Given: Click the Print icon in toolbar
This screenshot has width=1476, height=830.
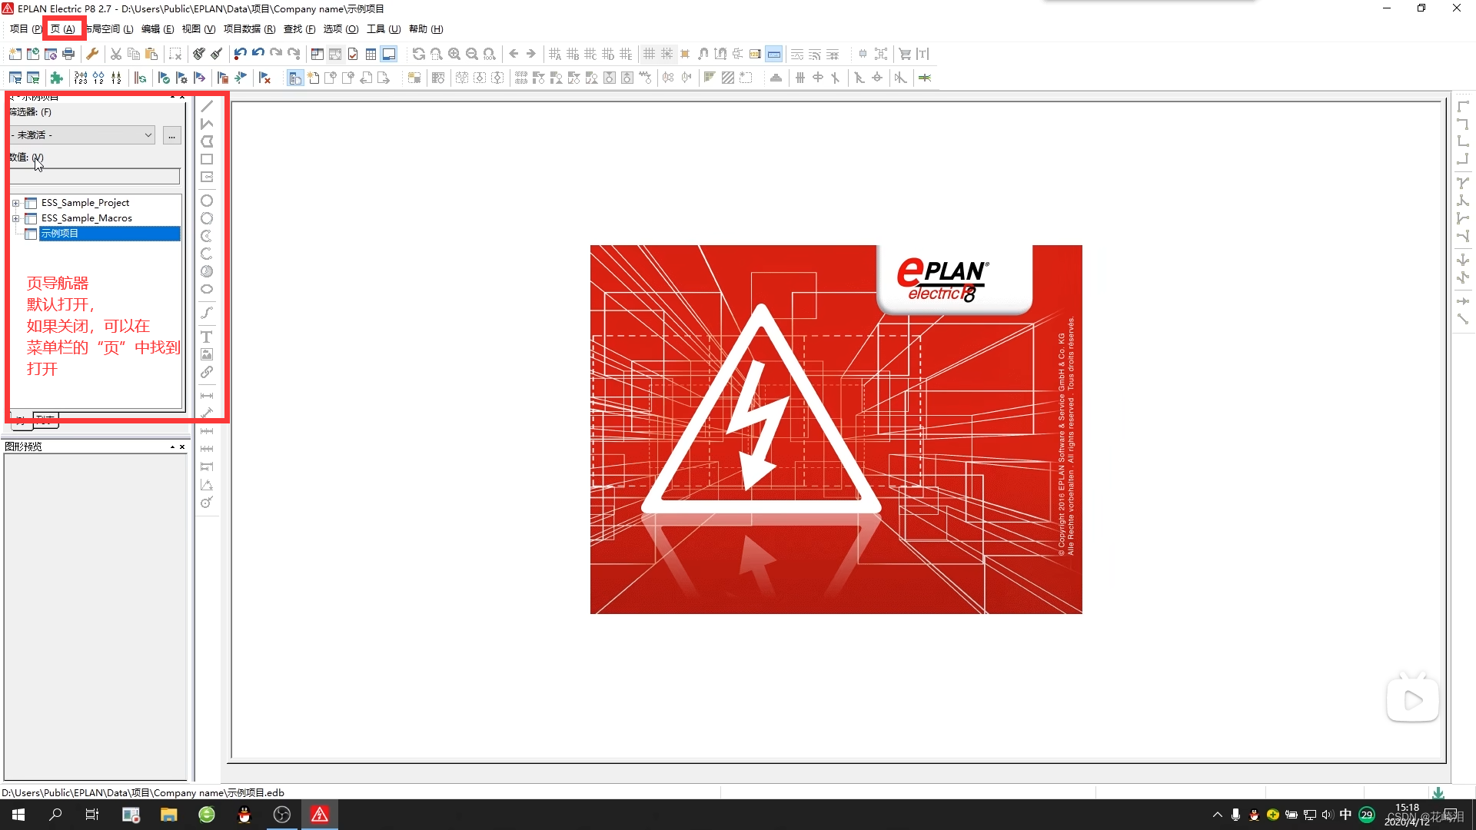Looking at the screenshot, I should pyautogui.click(x=68, y=54).
